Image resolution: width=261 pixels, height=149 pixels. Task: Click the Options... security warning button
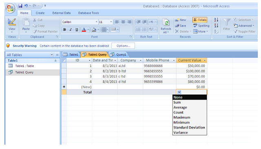[x=123, y=46]
